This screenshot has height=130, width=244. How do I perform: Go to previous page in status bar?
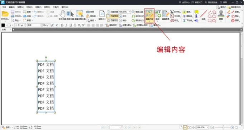tap(107, 127)
